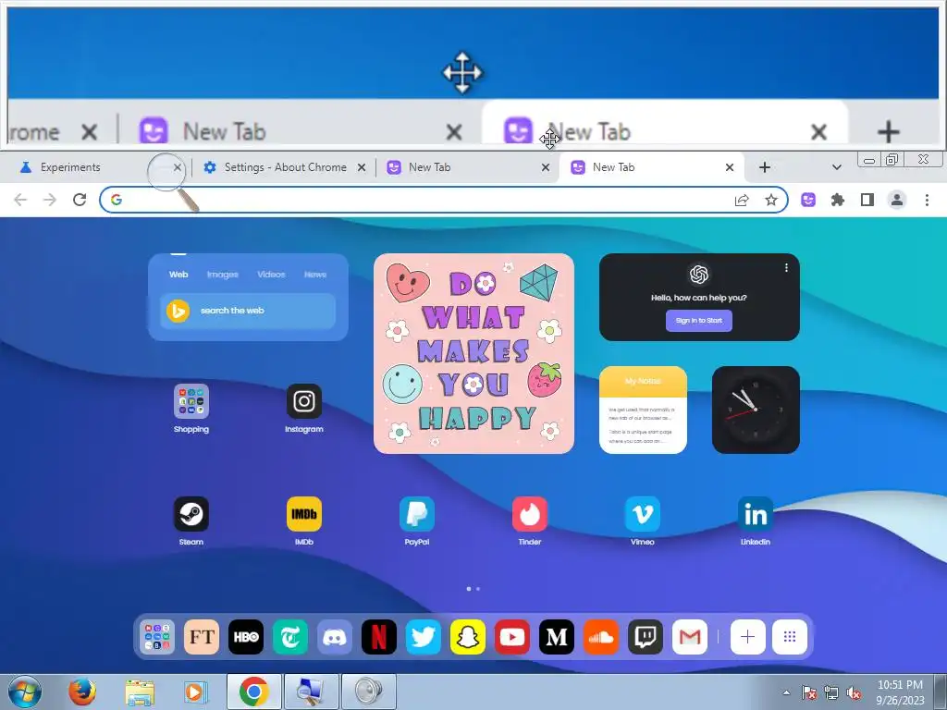This screenshot has height=710, width=947.
Task: Click the analog clock widget
Action: [756, 410]
